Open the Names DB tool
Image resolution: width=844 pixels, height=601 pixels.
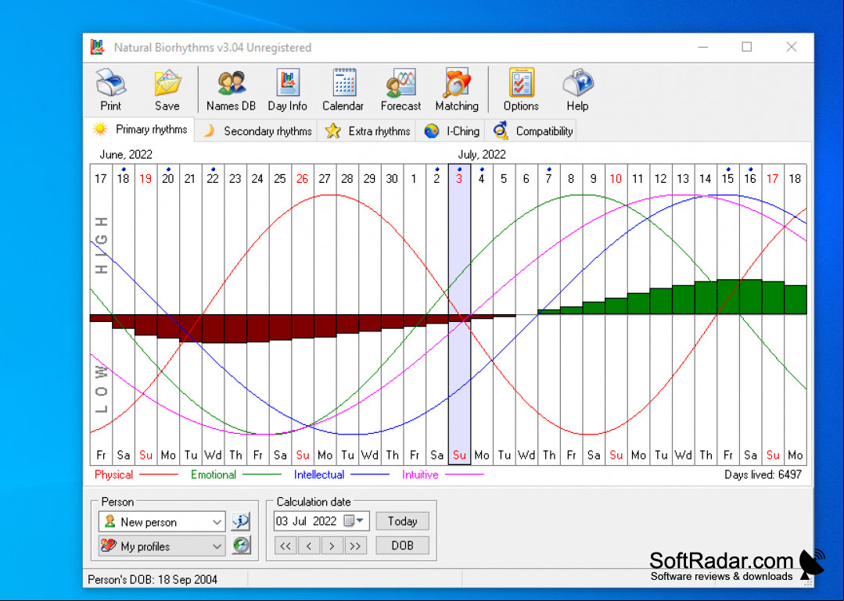[231, 89]
